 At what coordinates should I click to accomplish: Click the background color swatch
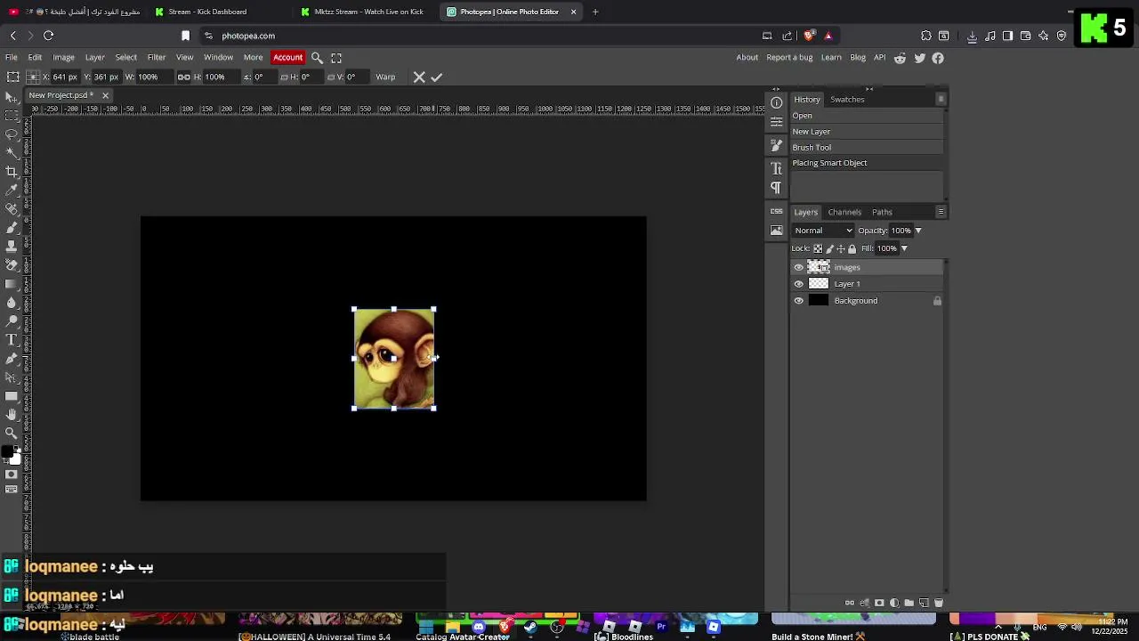pyautogui.click(x=15, y=459)
